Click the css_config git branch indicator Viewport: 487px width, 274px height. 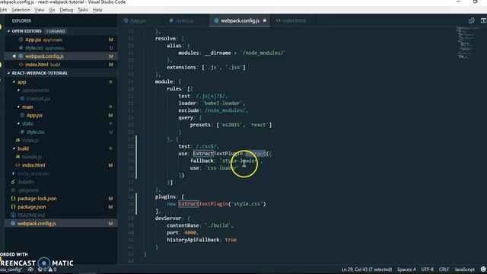11,269
